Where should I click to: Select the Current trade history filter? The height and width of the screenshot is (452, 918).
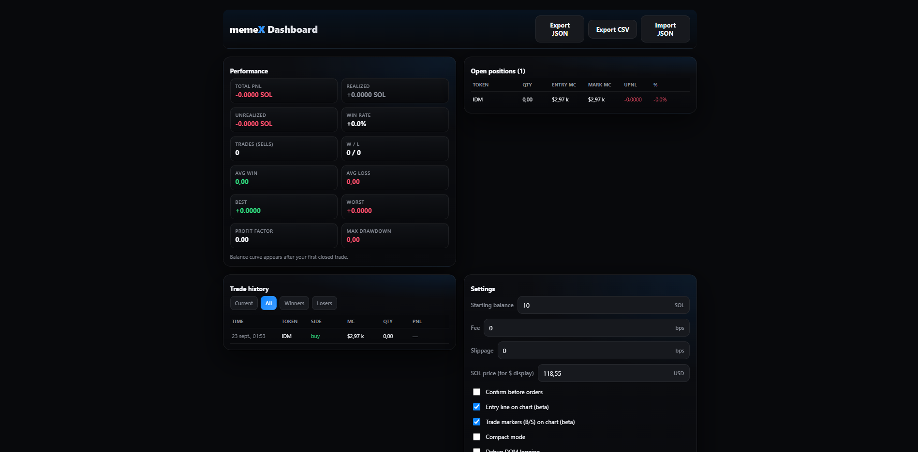[x=244, y=303]
